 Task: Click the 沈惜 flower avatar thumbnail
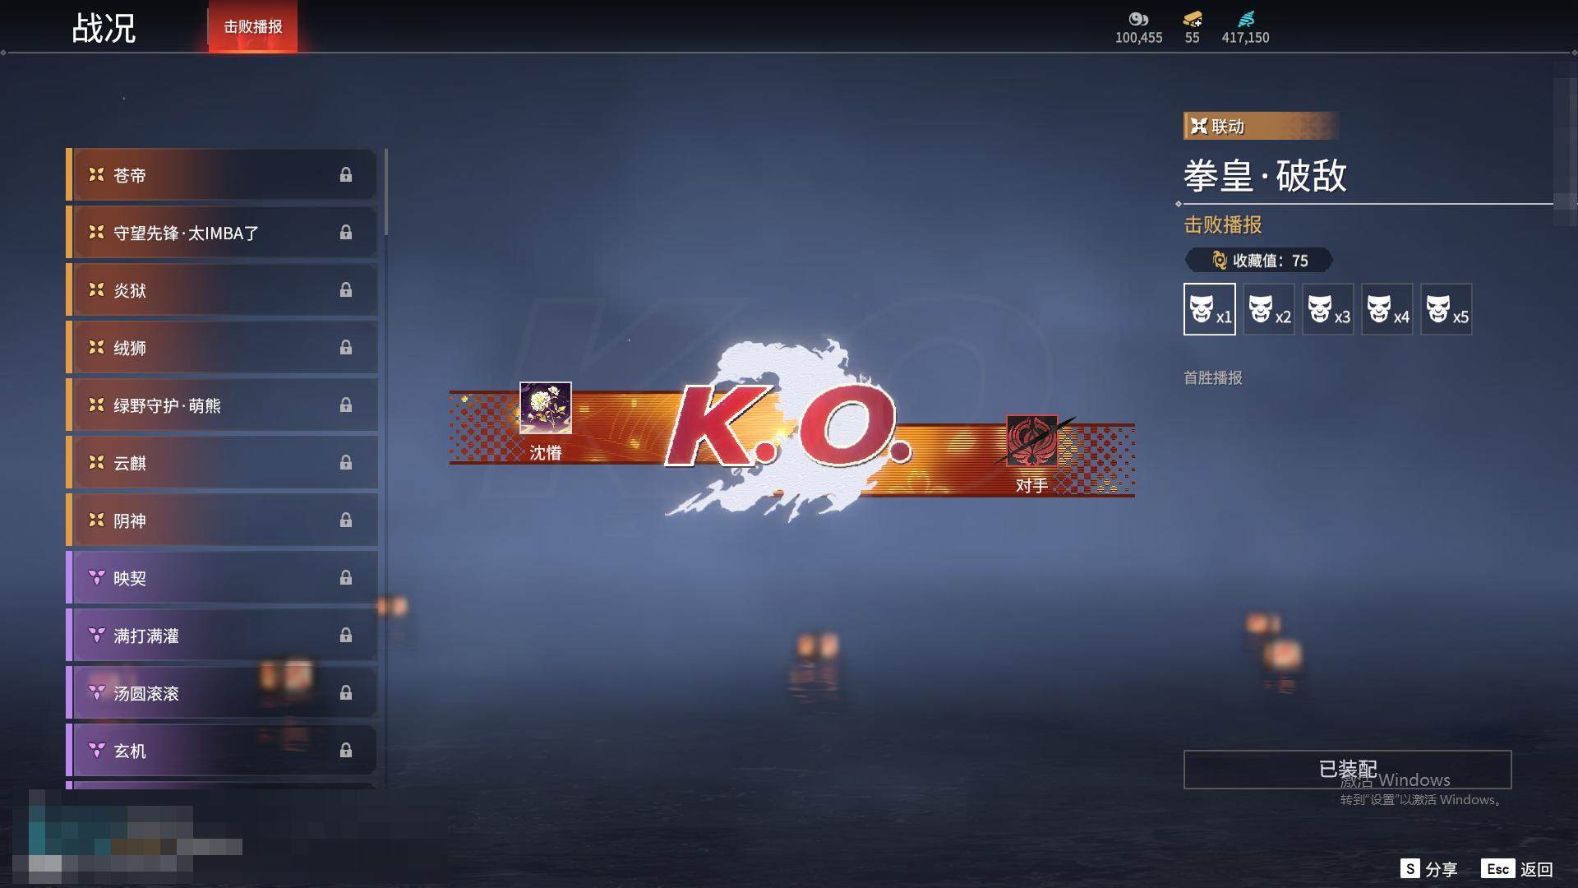[545, 408]
